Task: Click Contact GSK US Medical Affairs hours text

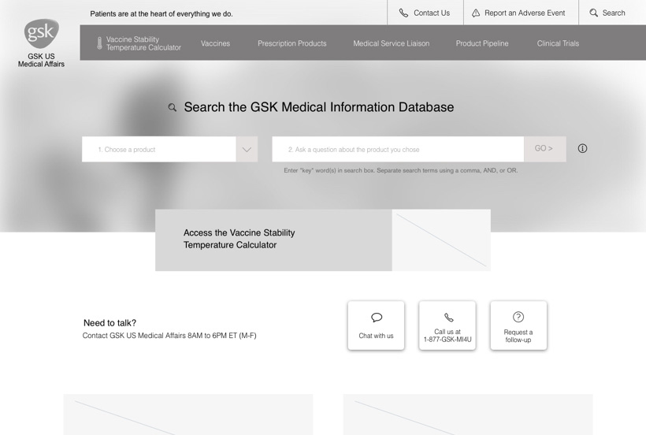Action: (x=169, y=336)
